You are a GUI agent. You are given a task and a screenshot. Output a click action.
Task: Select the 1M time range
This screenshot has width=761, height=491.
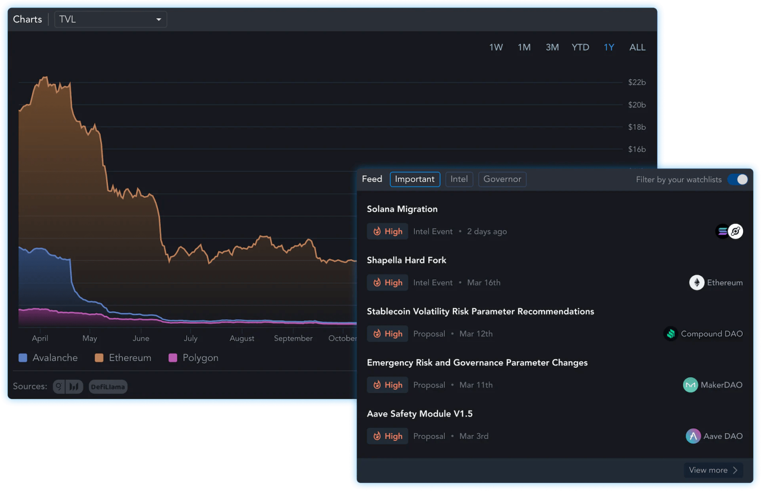coord(524,48)
